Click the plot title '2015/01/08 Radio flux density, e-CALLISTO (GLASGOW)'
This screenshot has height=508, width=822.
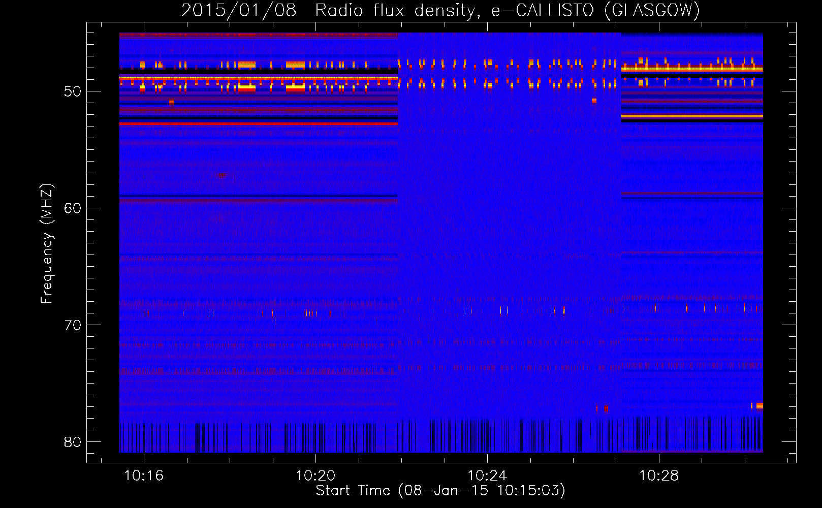440,11
